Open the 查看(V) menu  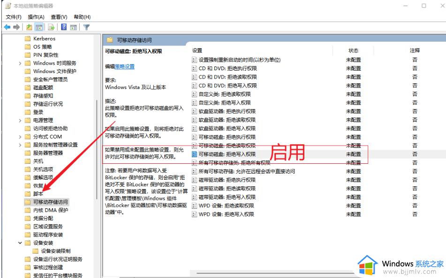coord(59,17)
